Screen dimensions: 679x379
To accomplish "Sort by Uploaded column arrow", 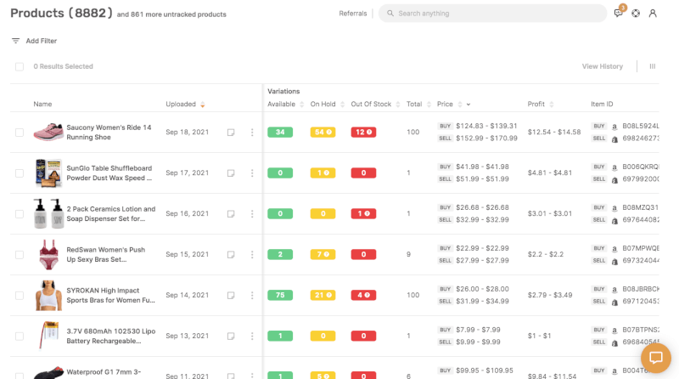I will [202, 105].
